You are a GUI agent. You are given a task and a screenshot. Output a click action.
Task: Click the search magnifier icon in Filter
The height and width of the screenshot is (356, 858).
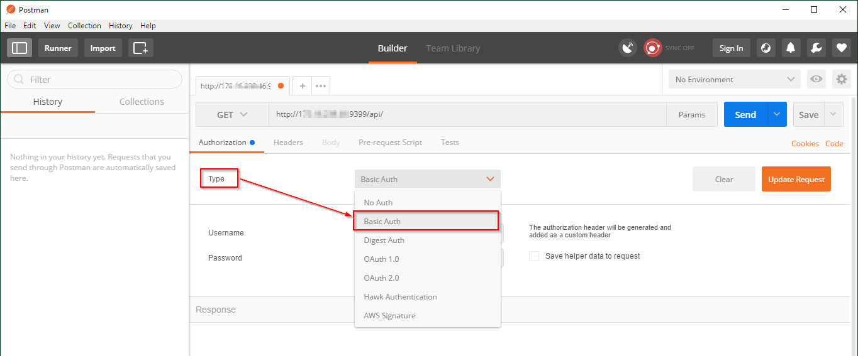coord(19,79)
